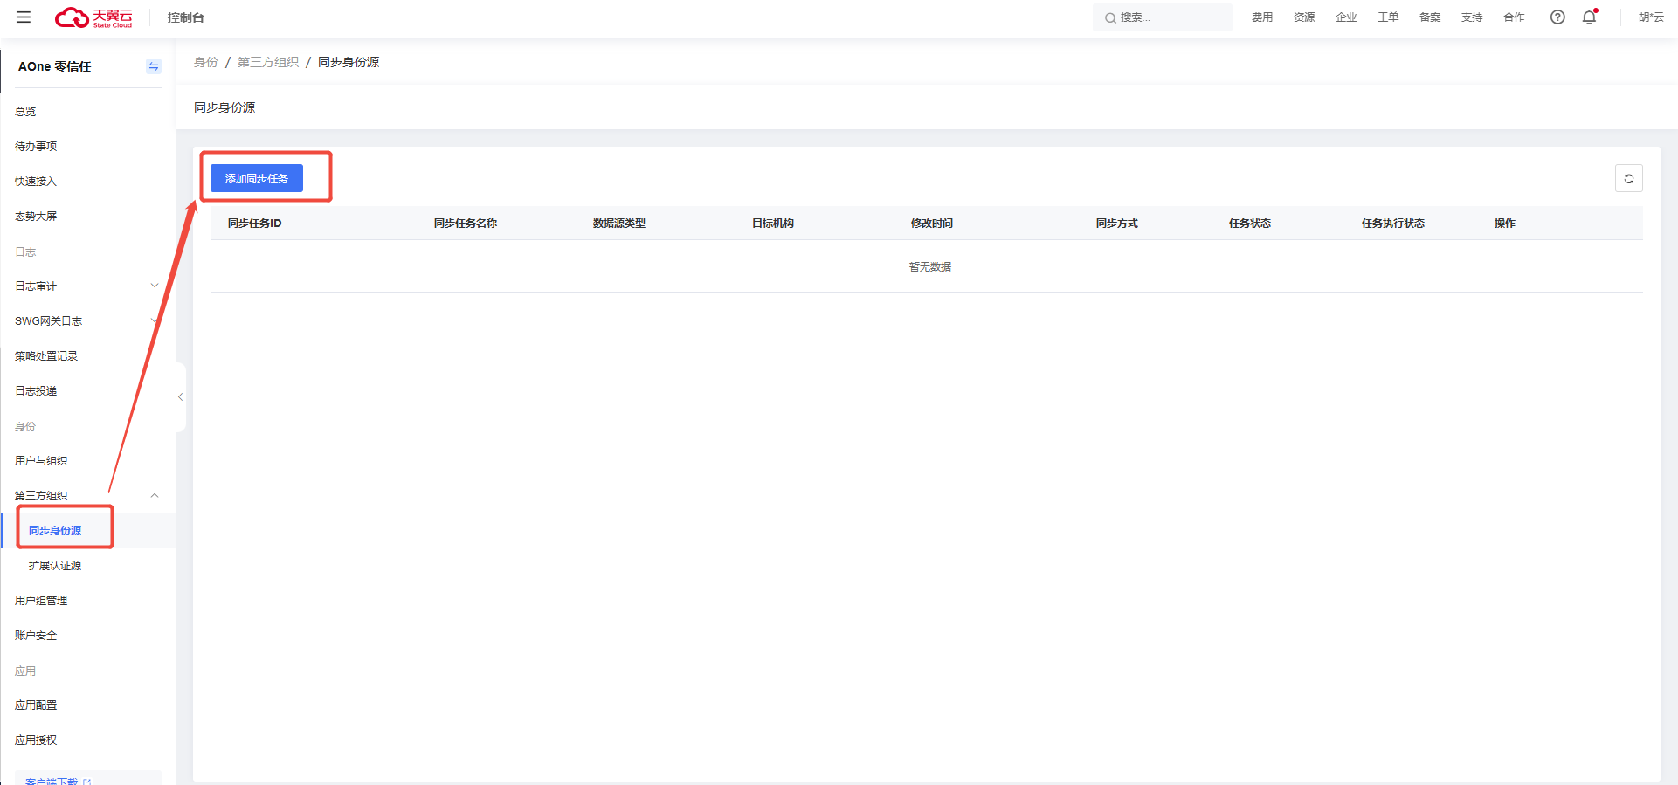Open the help question mark icon
1678x785 pixels.
point(1557,17)
